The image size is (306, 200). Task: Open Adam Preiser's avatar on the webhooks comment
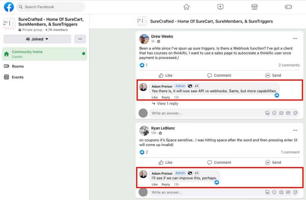[x=143, y=87]
